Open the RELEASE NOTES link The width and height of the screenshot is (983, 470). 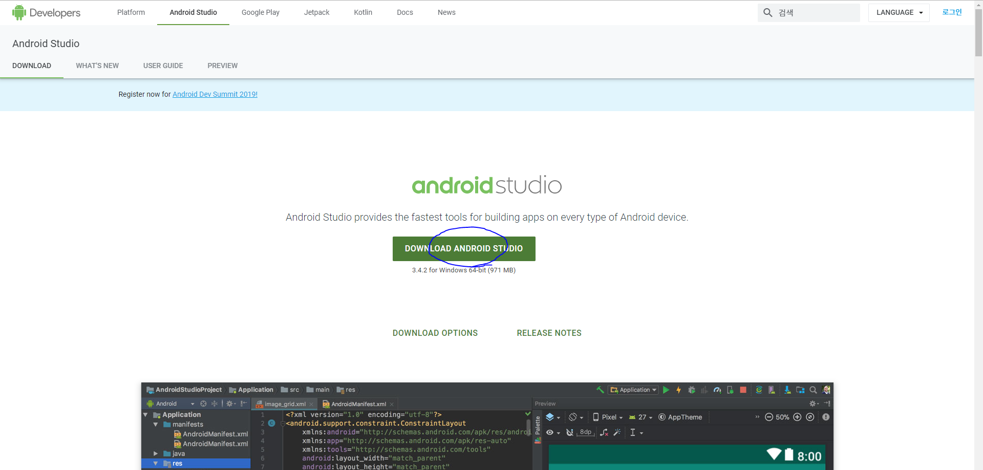tap(549, 333)
